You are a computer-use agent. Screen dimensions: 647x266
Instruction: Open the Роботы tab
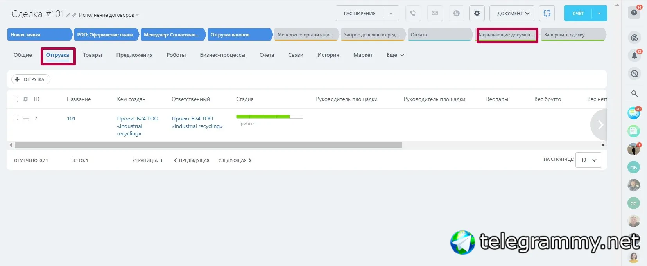(x=176, y=55)
